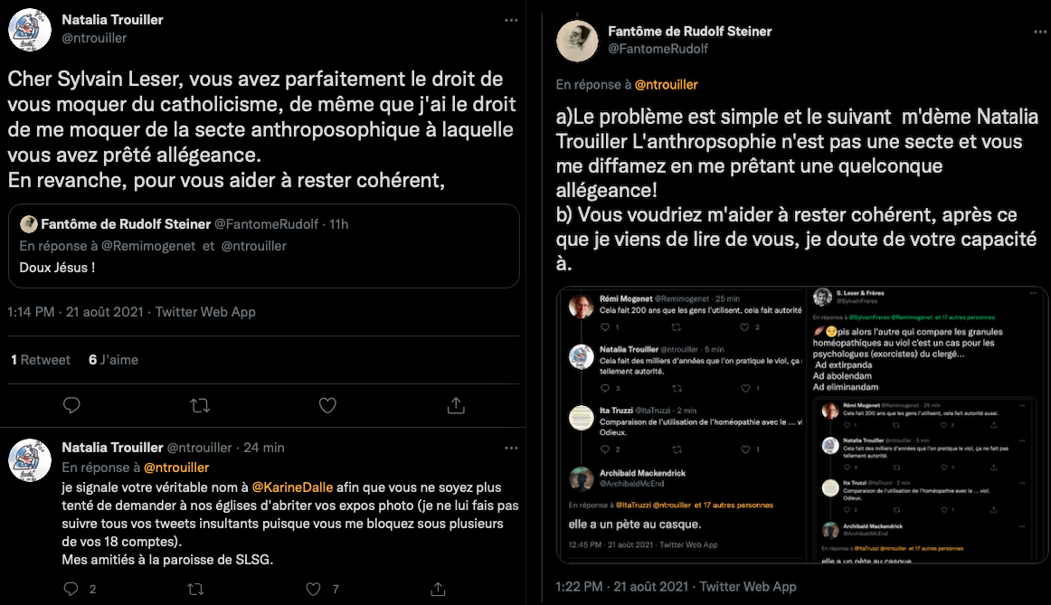Click "Twitter Web App" under the 1:14 PM tweet
Image resolution: width=1051 pixels, height=605 pixels.
(x=205, y=312)
